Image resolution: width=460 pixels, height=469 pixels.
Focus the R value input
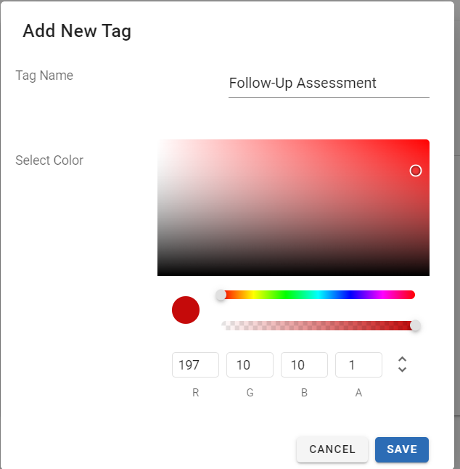click(x=195, y=365)
